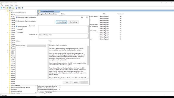This screenshot has width=174, height=98.
Task: Open the File menu
Action: click(2, 5)
